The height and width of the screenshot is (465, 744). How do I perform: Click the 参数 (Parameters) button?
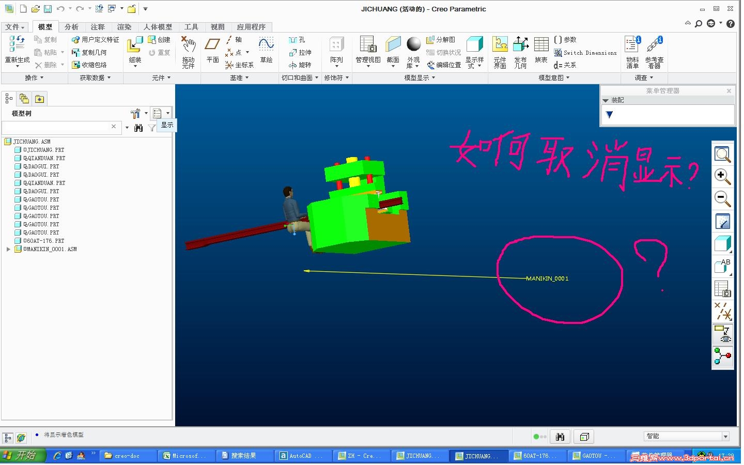(565, 40)
